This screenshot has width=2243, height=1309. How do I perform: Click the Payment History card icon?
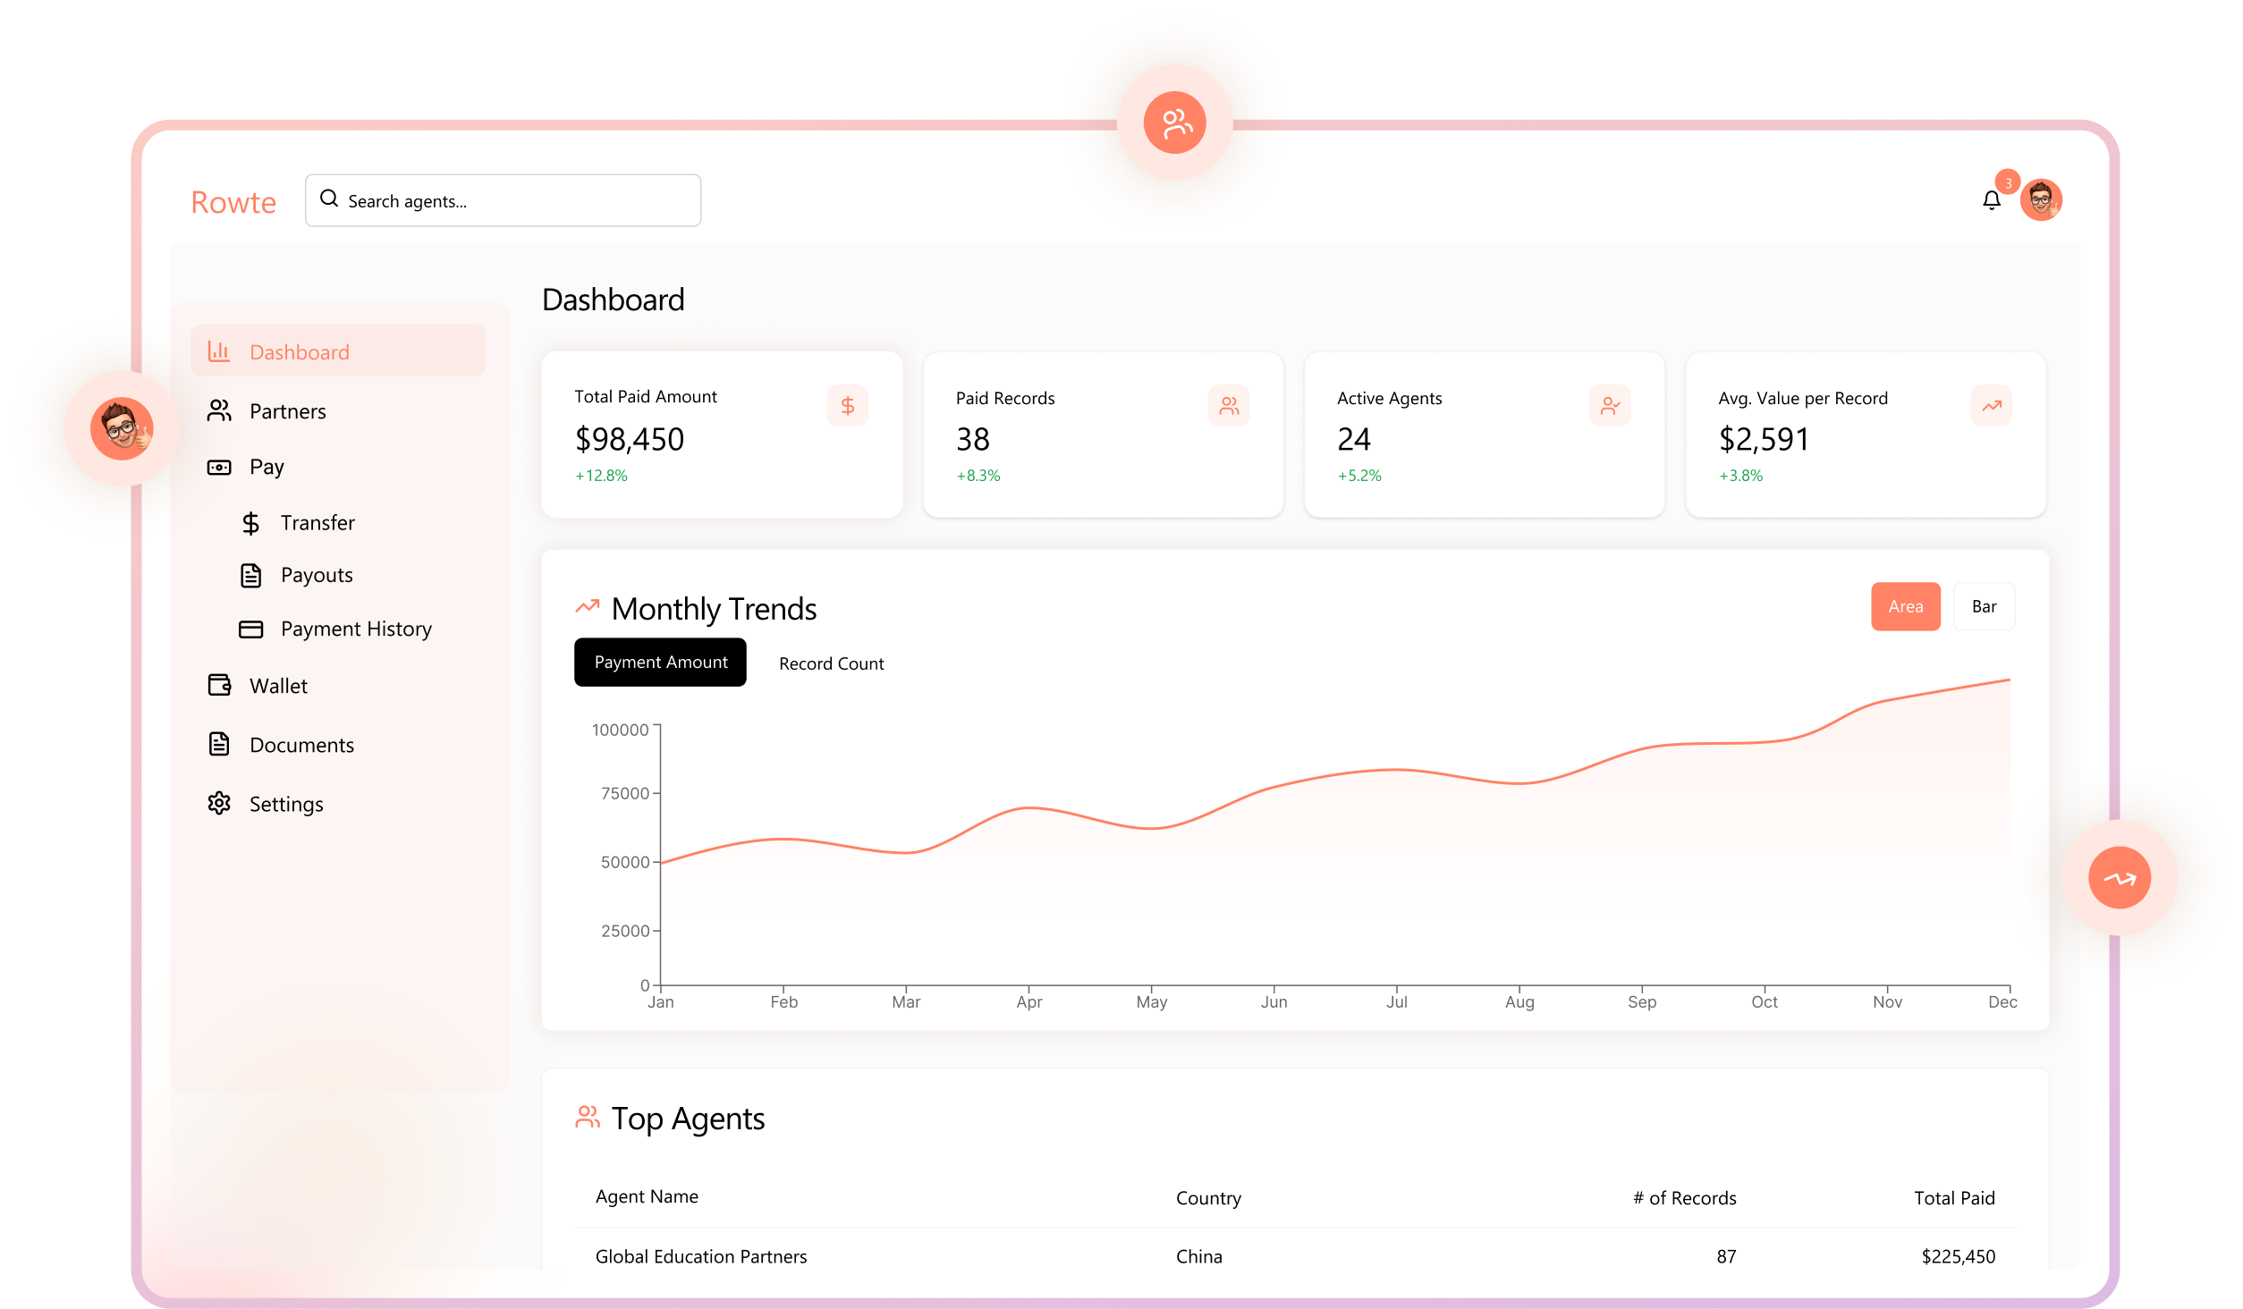pos(251,629)
